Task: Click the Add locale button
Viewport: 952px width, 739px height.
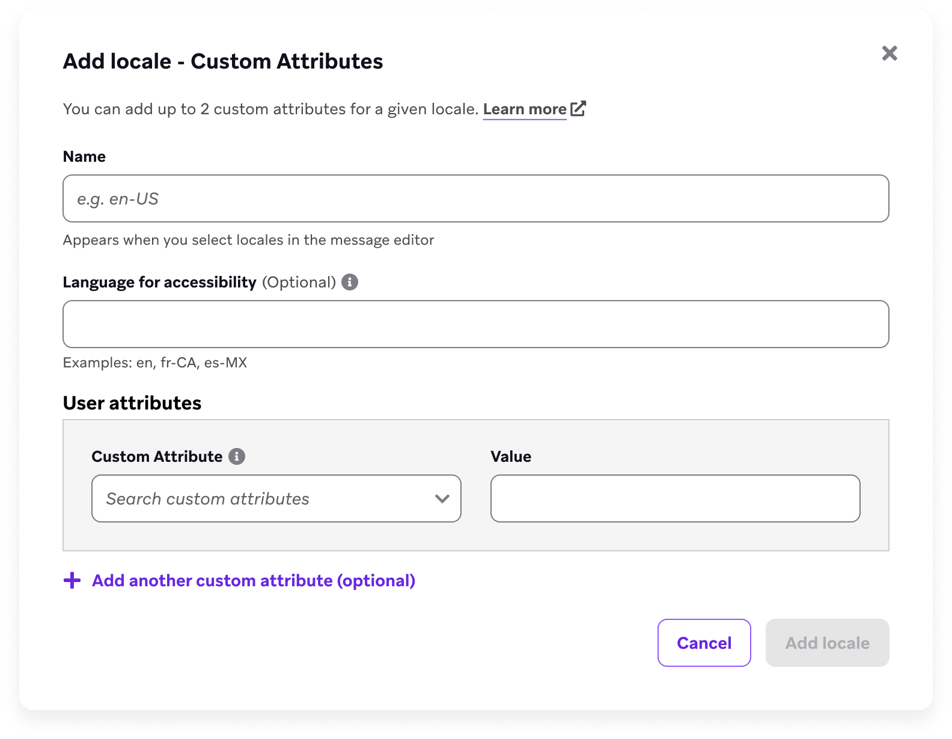Action: click(828, 643)
